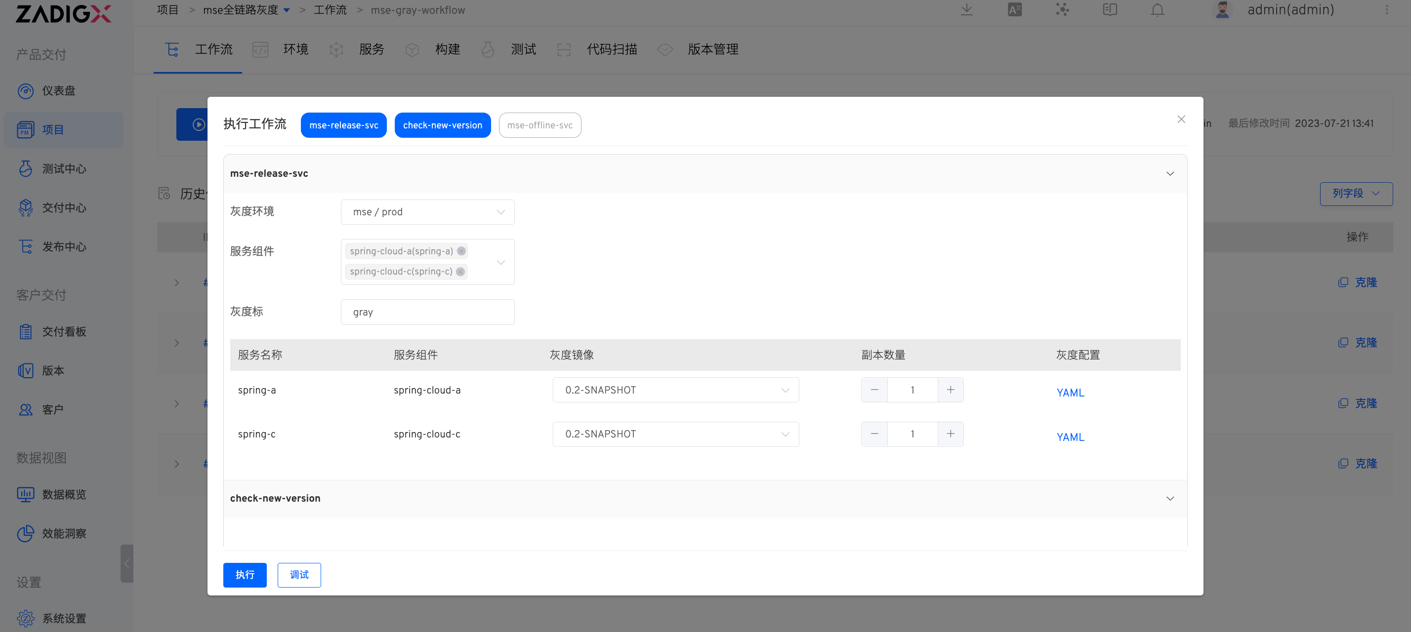
Task: Collapse the check-new-version section
Action: click(1170, 499)
